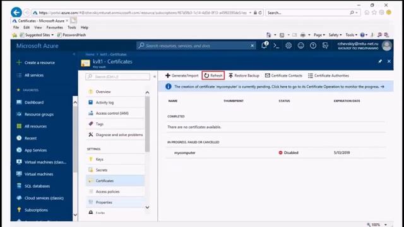Viewport: 404px width, 227px height.
Task: Open the browser View menu
Action: click(38, 27)
